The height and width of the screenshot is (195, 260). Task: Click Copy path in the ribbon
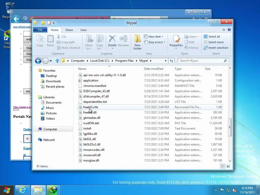click(66, 42)
